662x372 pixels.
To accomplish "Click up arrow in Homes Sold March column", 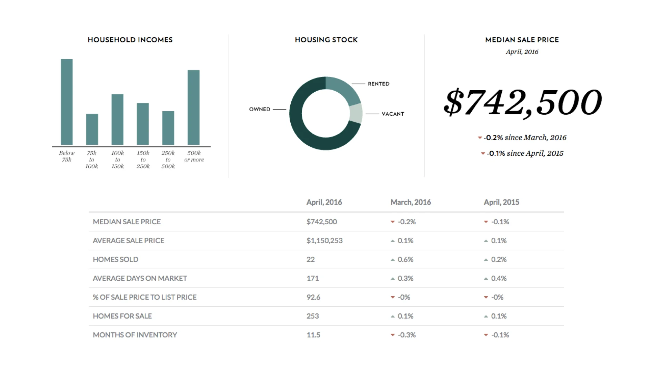I will point(392,260).
